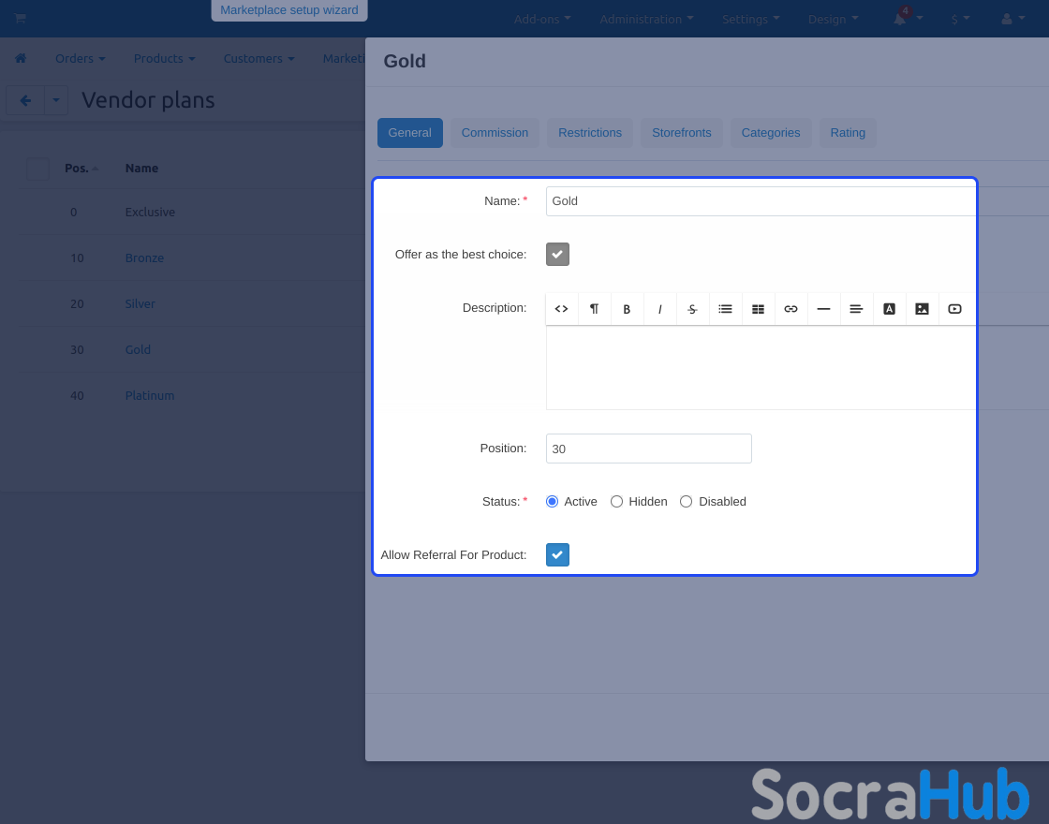Uncheck Allow Referral For Product checkbox

click(x=557, y=555)
